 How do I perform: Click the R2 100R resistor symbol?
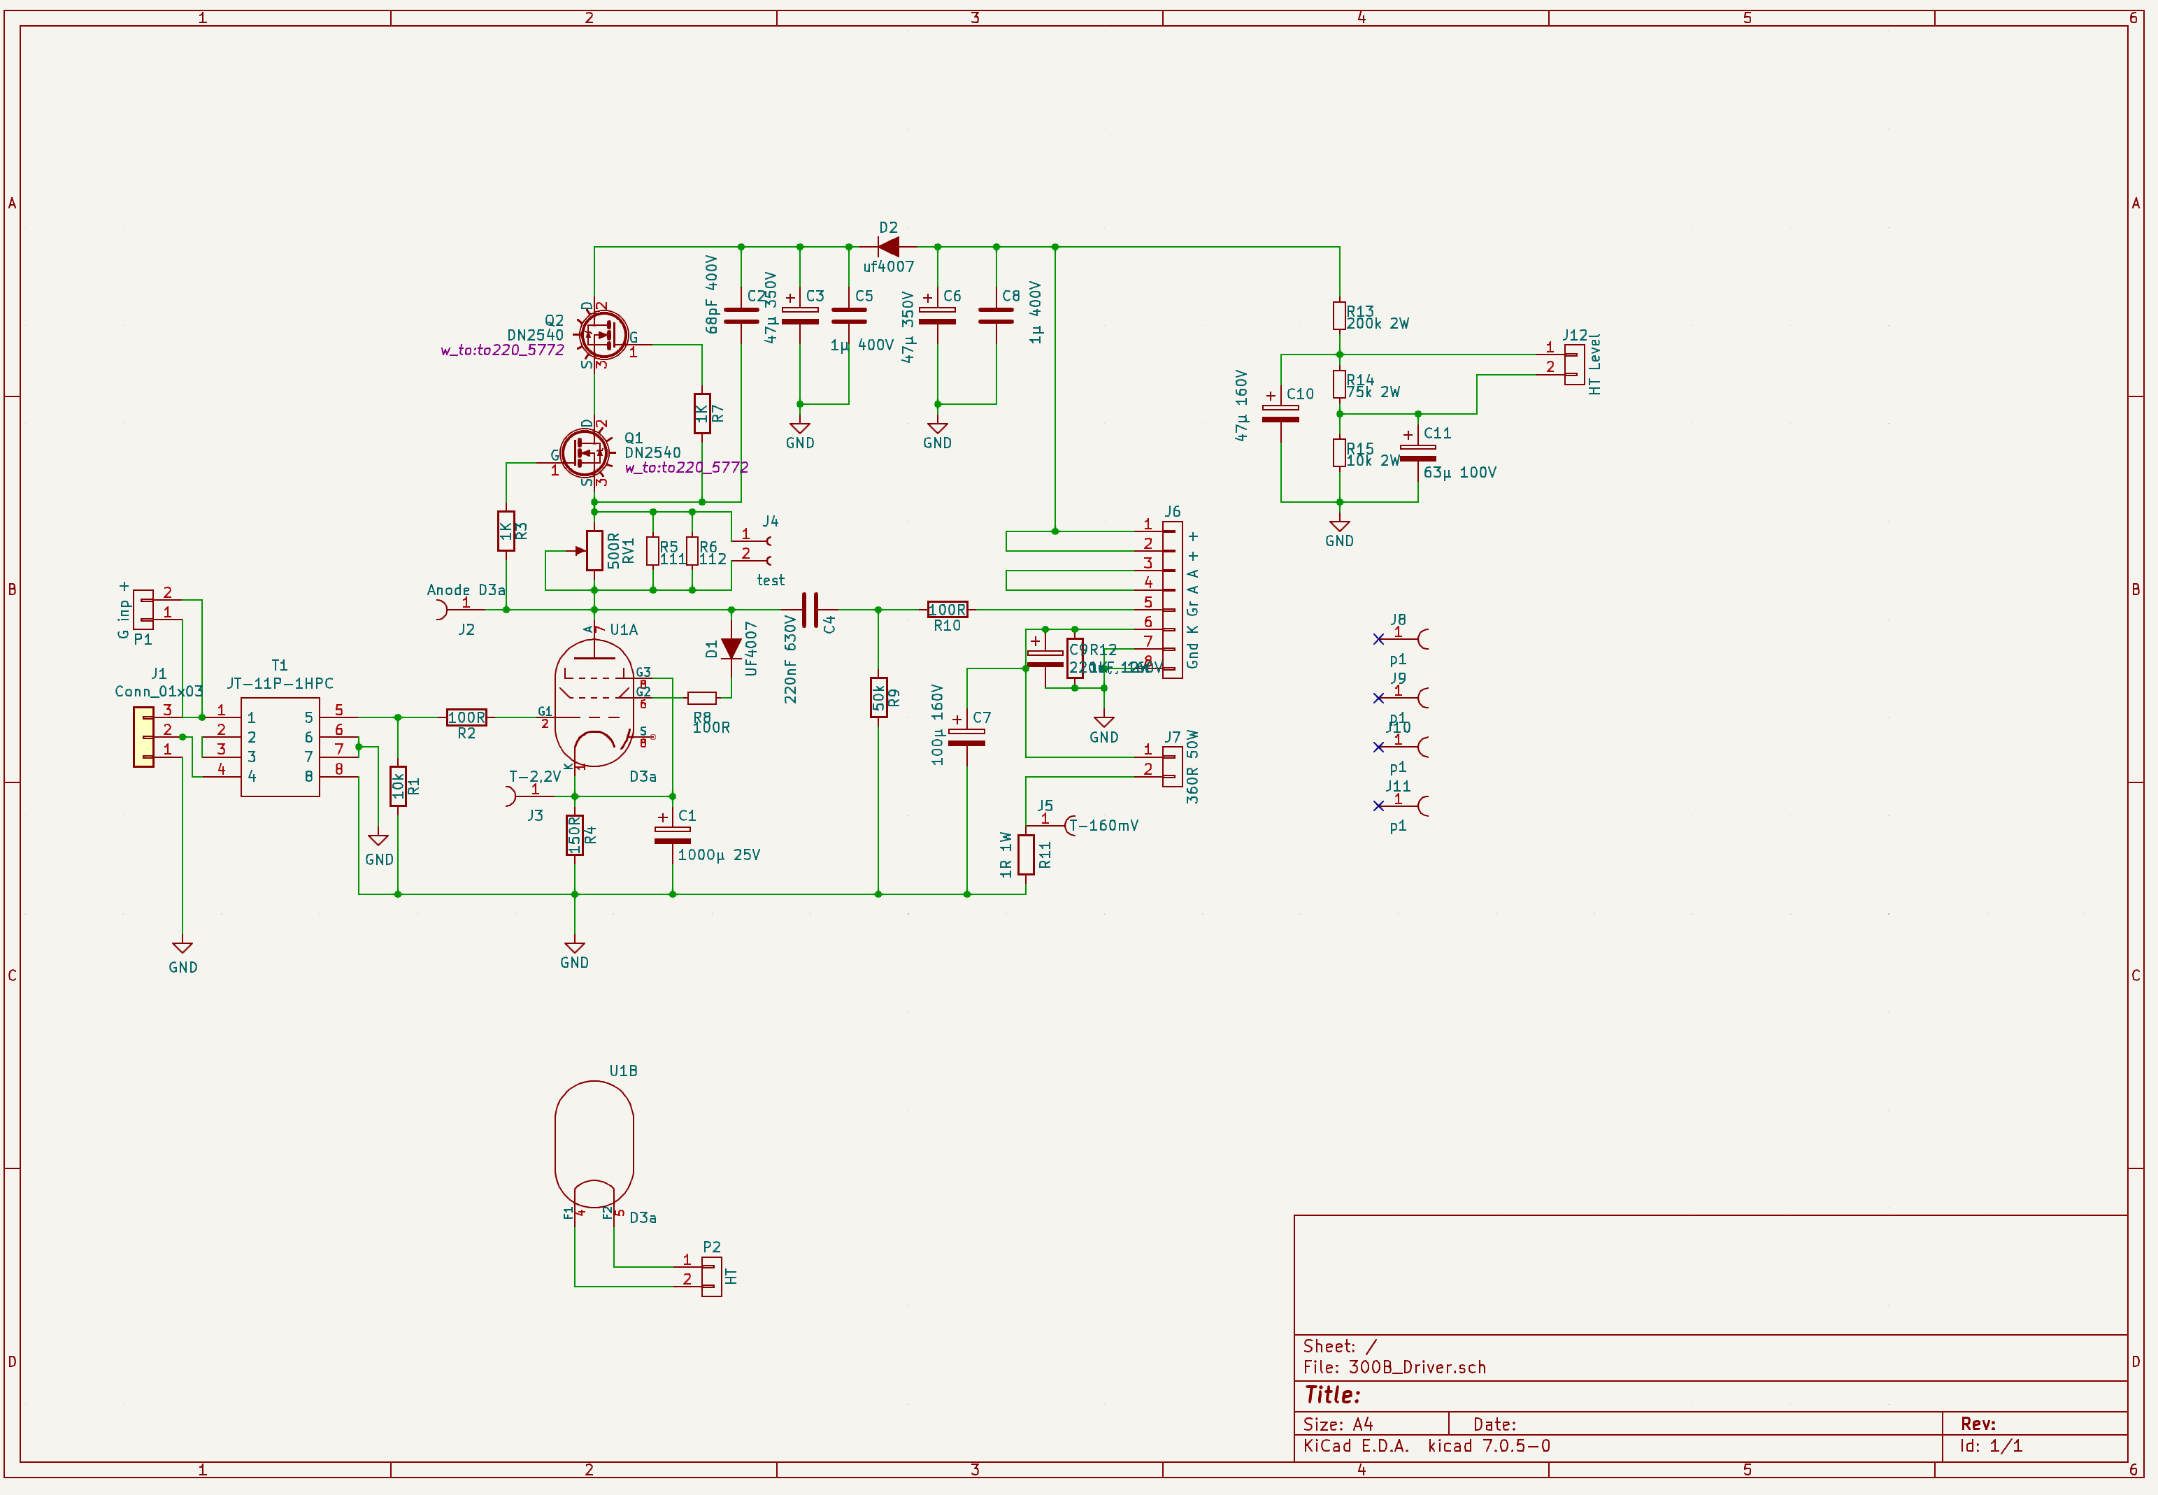[x=466, y=717]
